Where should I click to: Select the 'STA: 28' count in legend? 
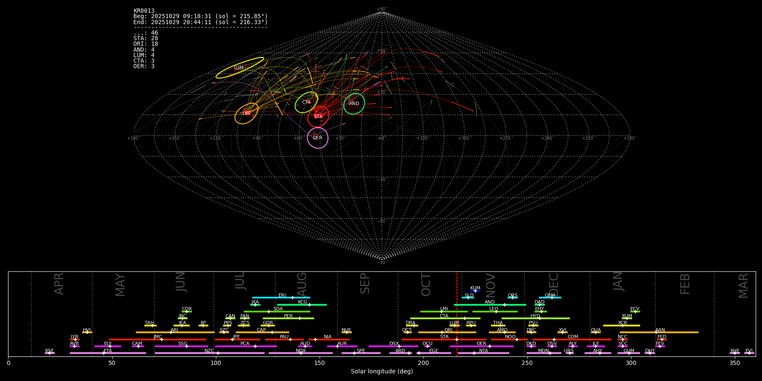coord(146,39)
